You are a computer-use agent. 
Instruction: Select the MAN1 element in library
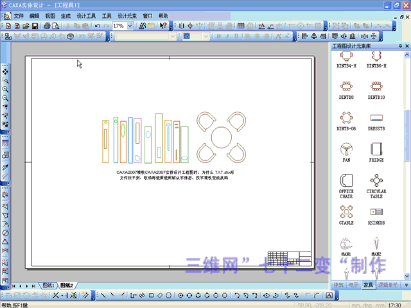346,246
